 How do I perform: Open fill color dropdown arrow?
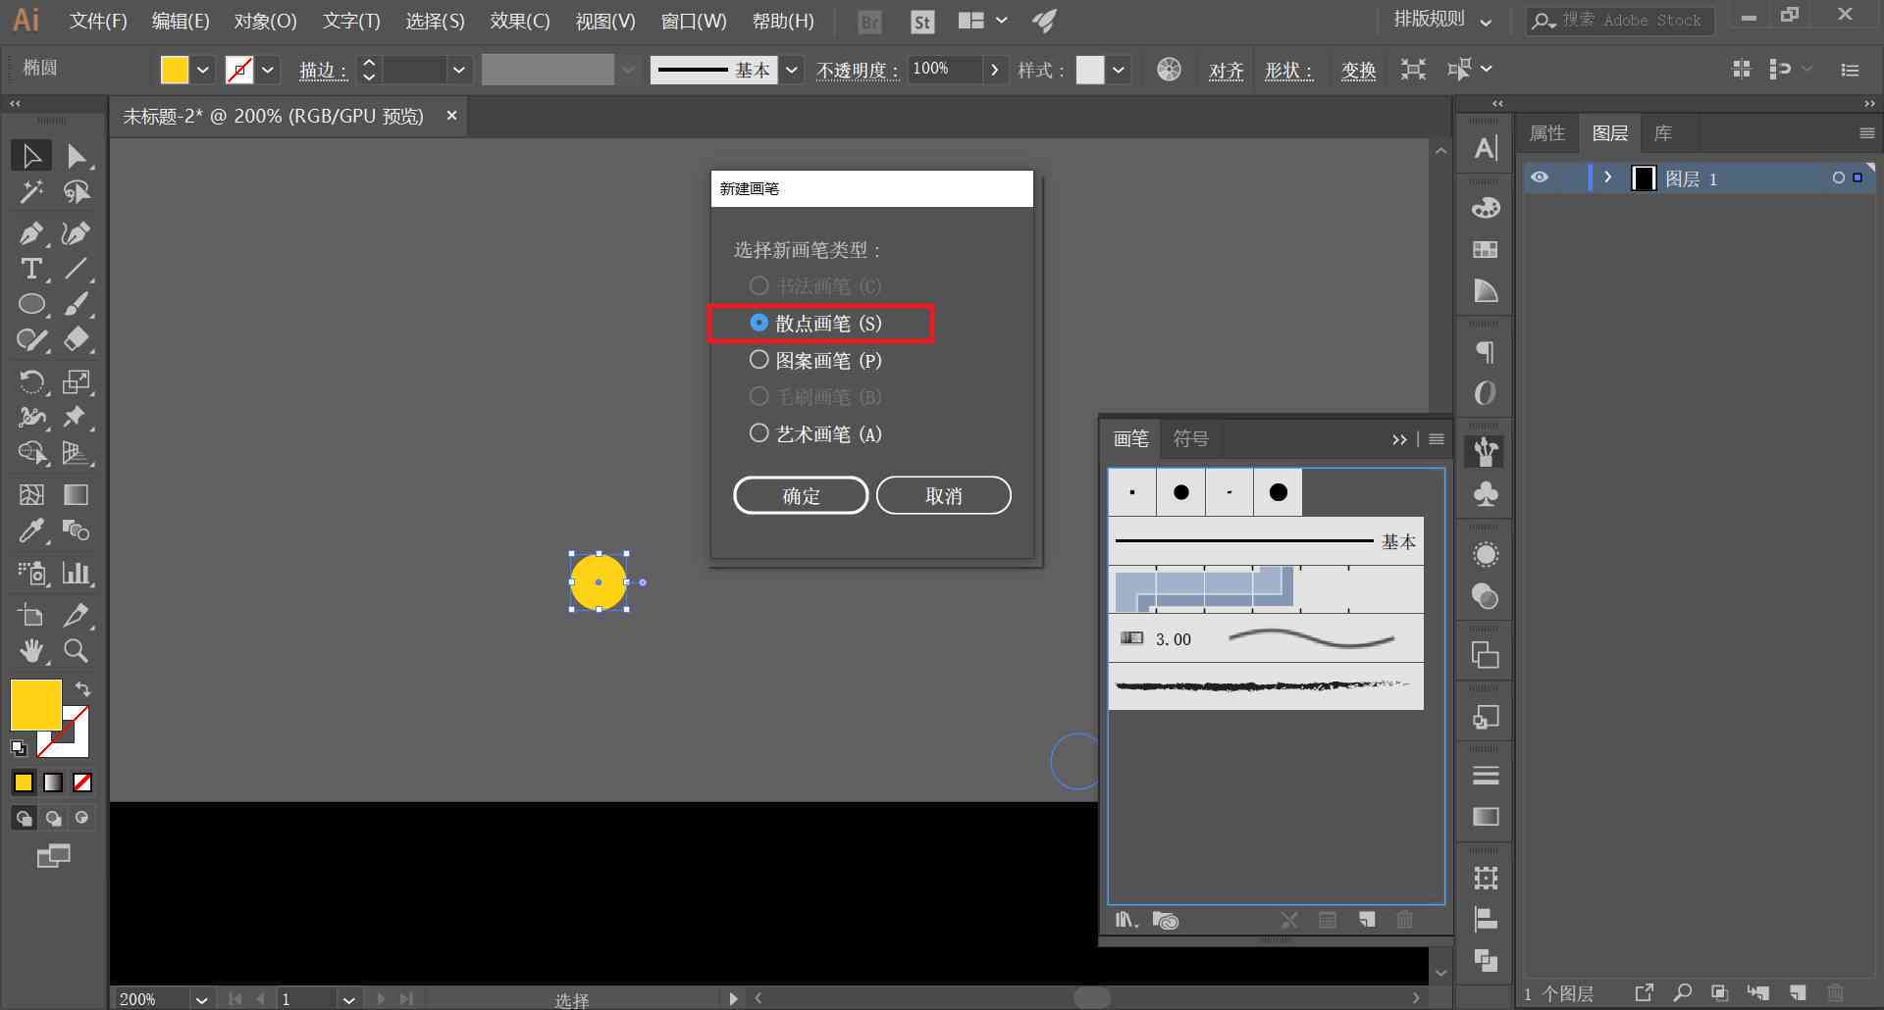click(203, 70)
